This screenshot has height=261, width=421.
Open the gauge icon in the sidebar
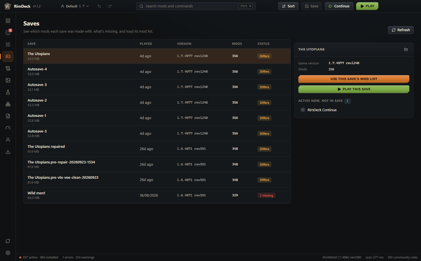point(8,128)
